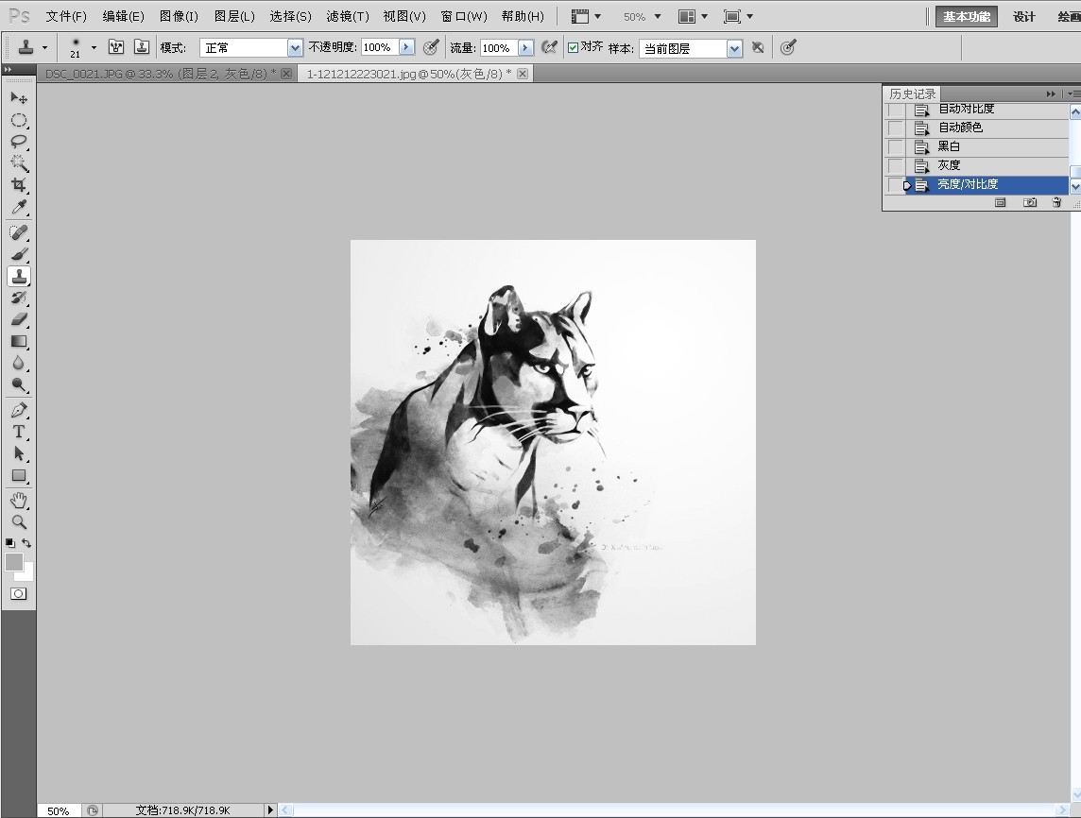Image resolution: width=1081 pixels, height=818 pixels.
Task: Switch to the 基本功能 workspace
Action: tap(966, 17)
